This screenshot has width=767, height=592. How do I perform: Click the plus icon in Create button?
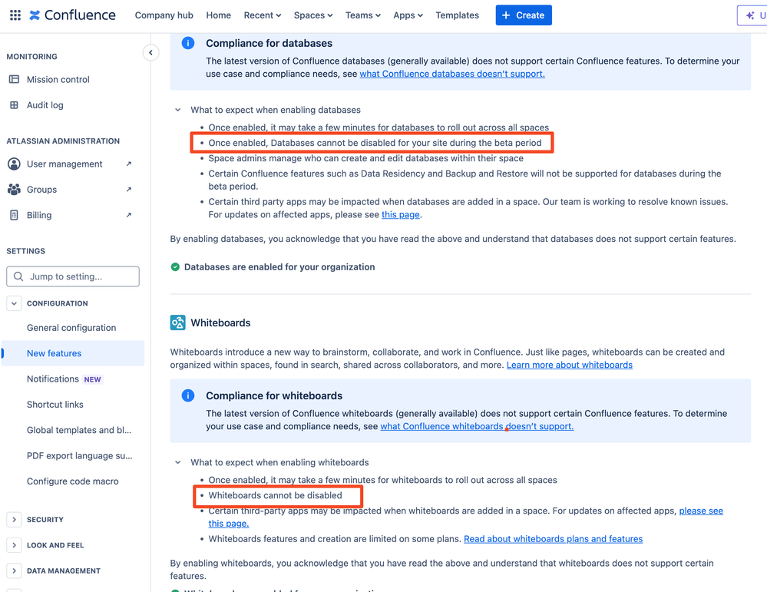(506, 15)
